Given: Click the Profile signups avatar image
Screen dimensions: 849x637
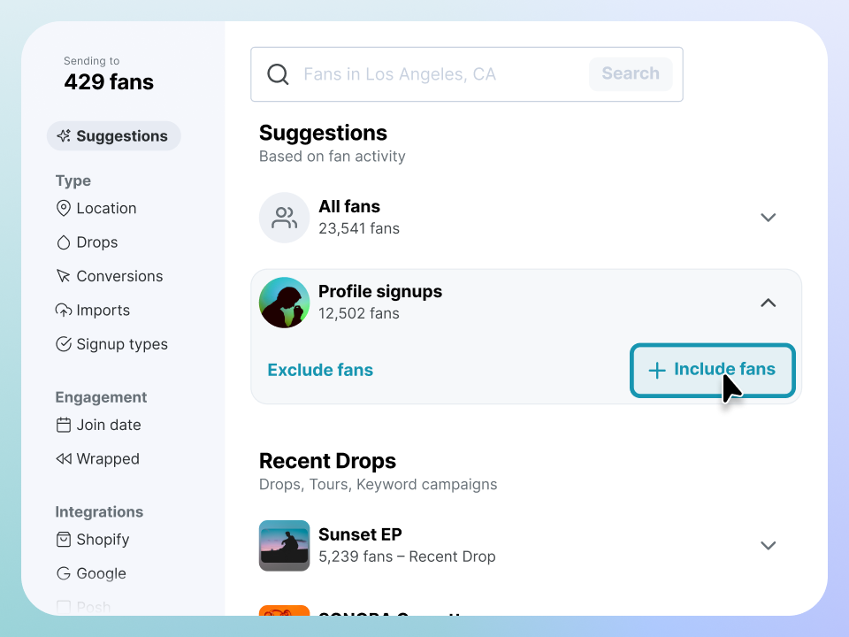Looking at the screenshot, I should point(284,303).
